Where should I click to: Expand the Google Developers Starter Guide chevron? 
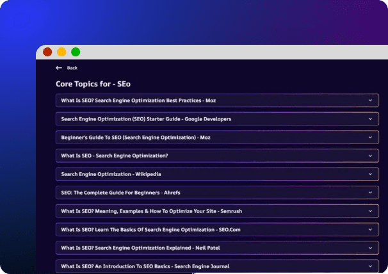370,119
